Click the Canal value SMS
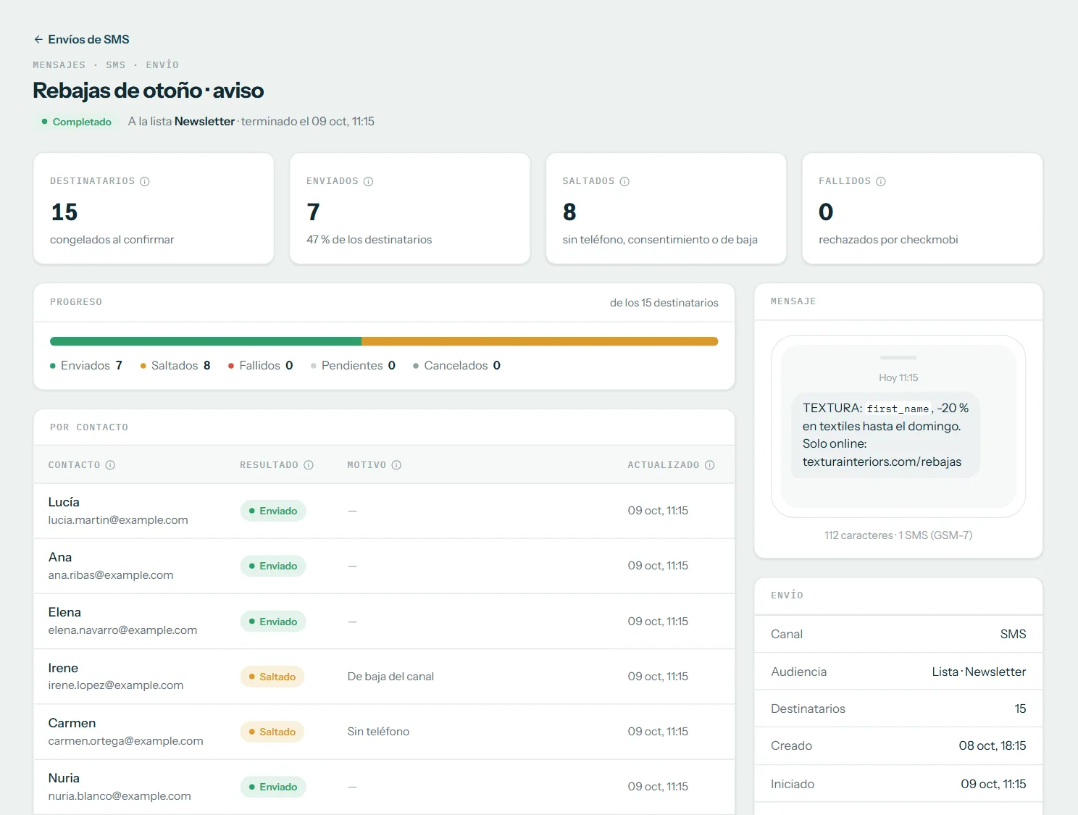This screenshot has height=815, width=1078. (1013, 634)
